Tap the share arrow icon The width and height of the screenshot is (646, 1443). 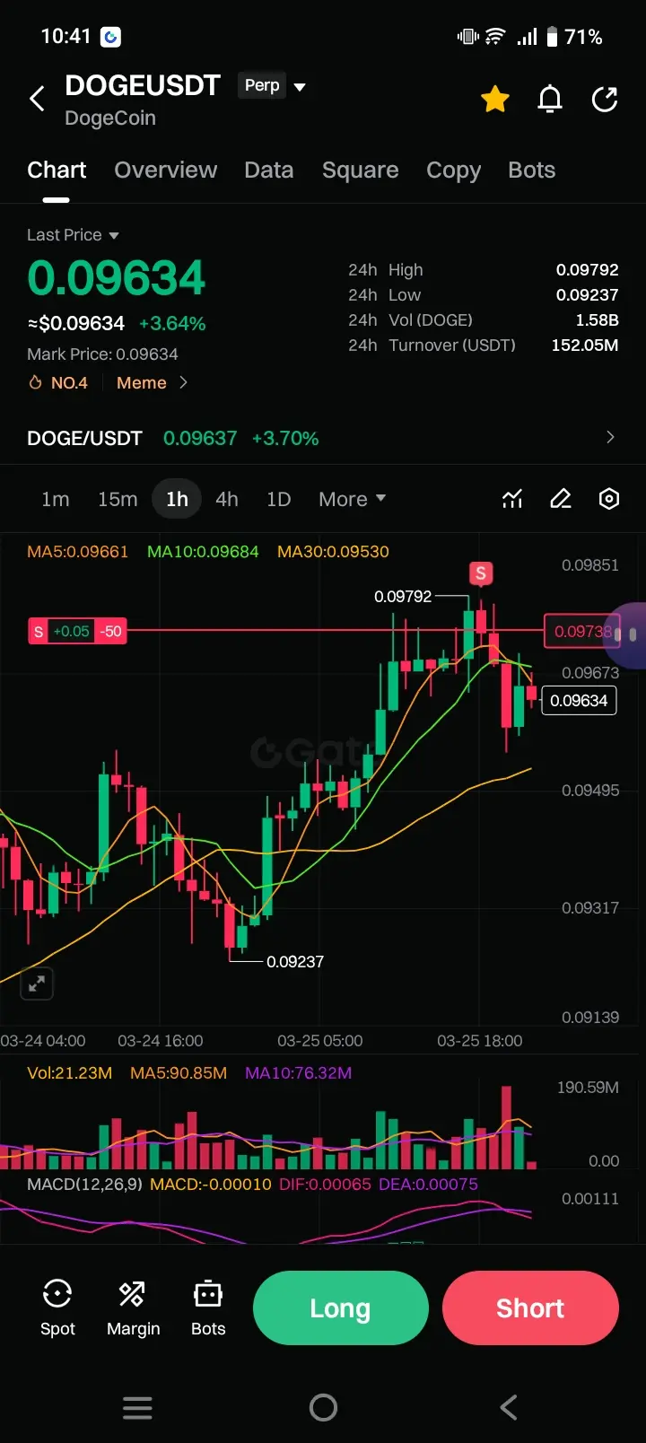[x=605, y=99]
